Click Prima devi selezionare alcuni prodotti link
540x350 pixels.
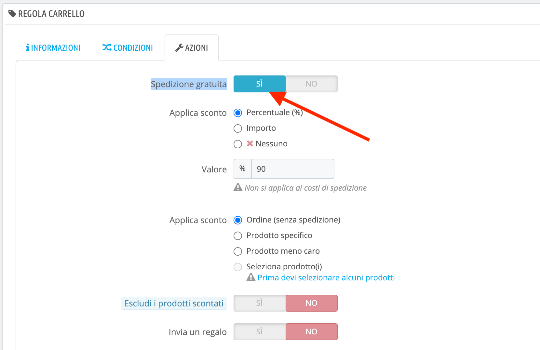click(x=326, y=277)
